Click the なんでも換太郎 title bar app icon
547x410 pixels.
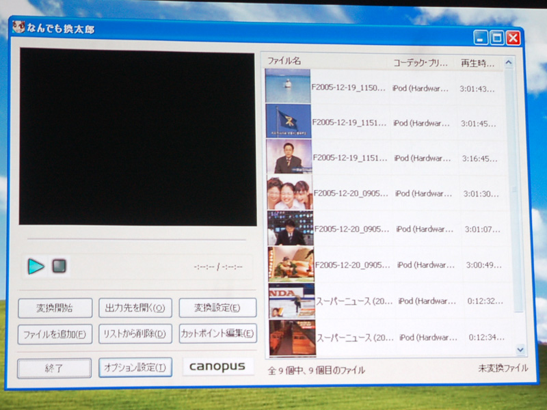pos(18,27)
